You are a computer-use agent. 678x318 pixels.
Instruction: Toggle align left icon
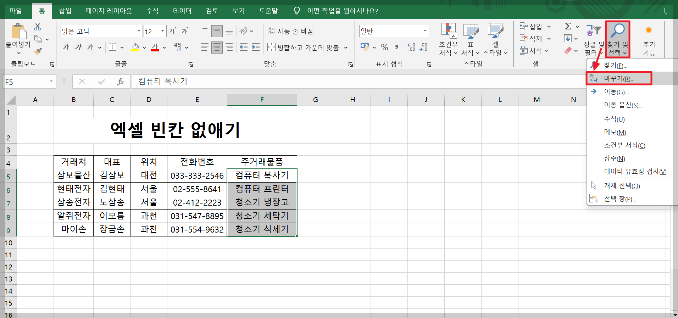click(x=205, y=47)
